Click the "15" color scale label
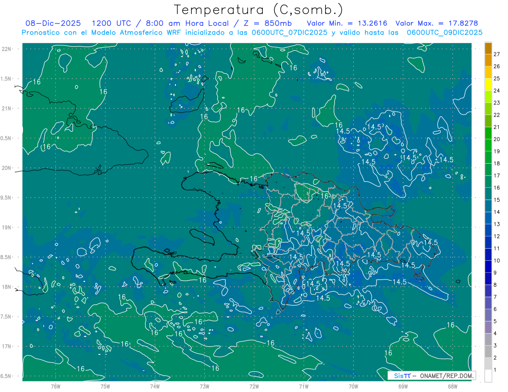The image size is (508, 392). click(x=497, y=200)
